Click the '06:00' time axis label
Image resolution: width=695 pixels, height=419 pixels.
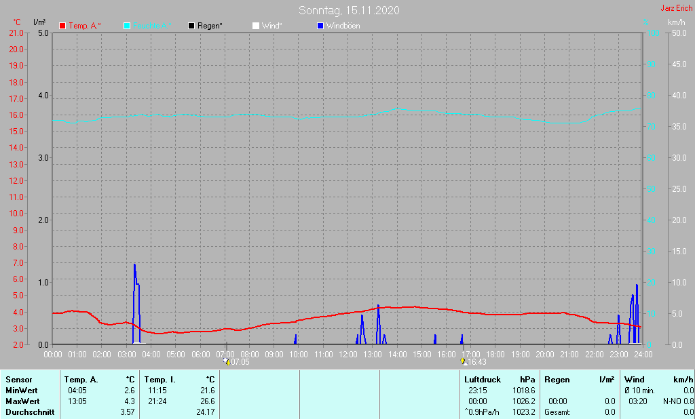point(201,355)
